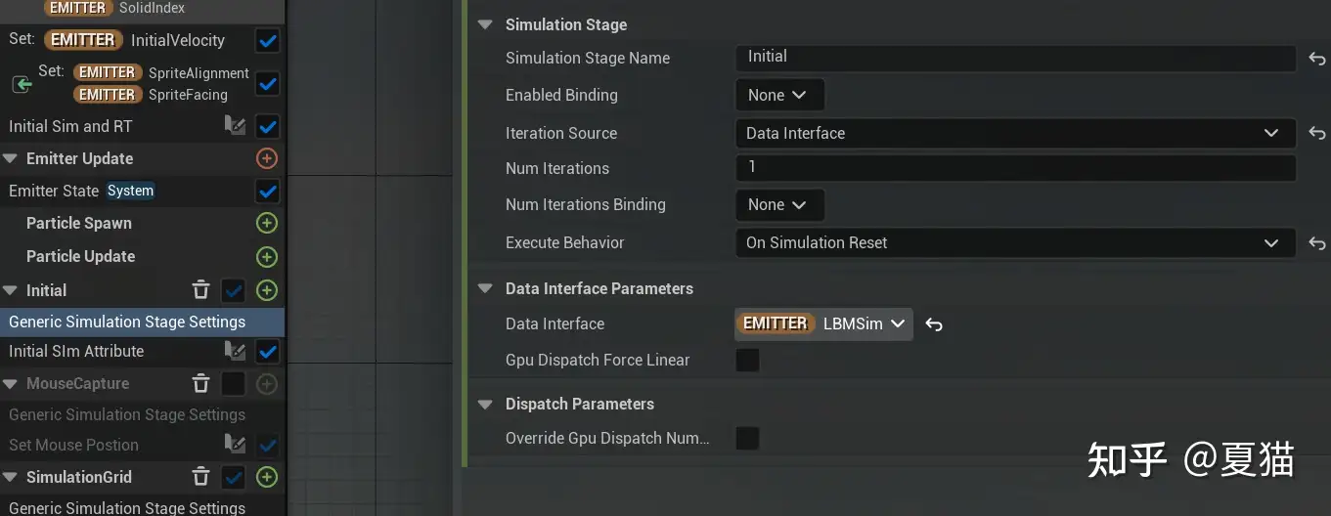Enable Gpu Dispatch Force Linear checkbox
1331x516 pixels.
747,361
